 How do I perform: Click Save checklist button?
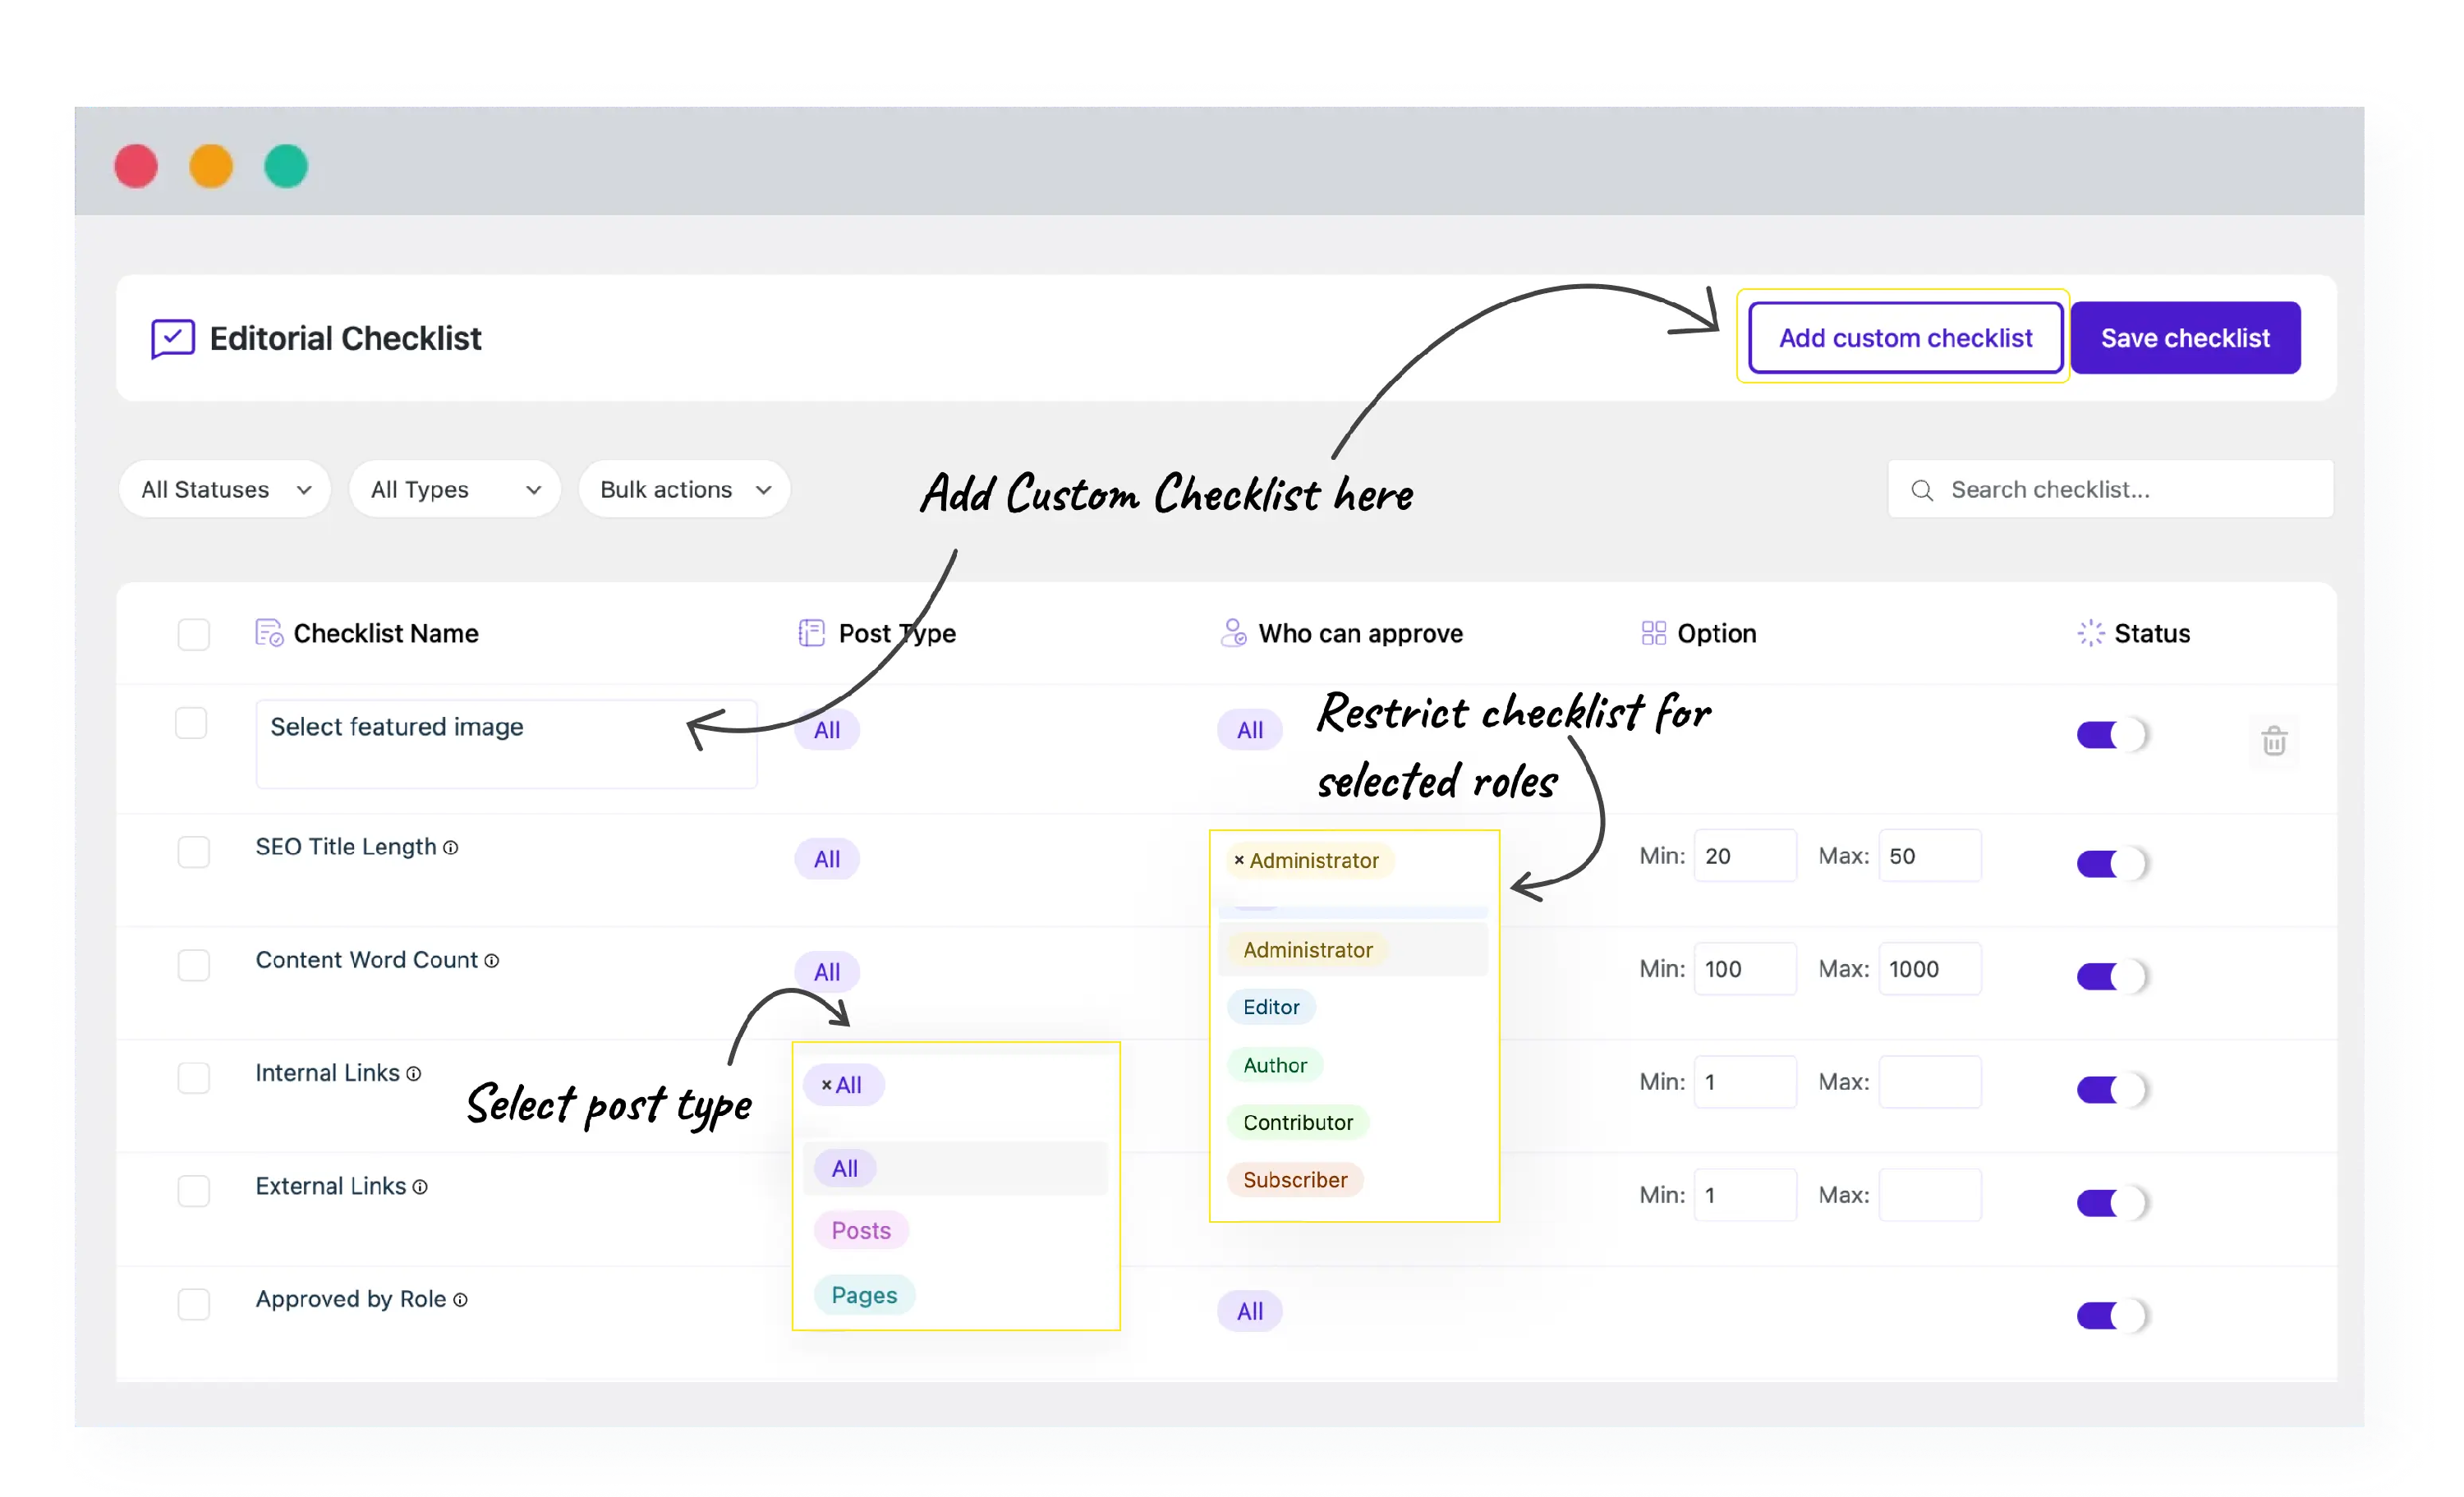[2185, 339]
